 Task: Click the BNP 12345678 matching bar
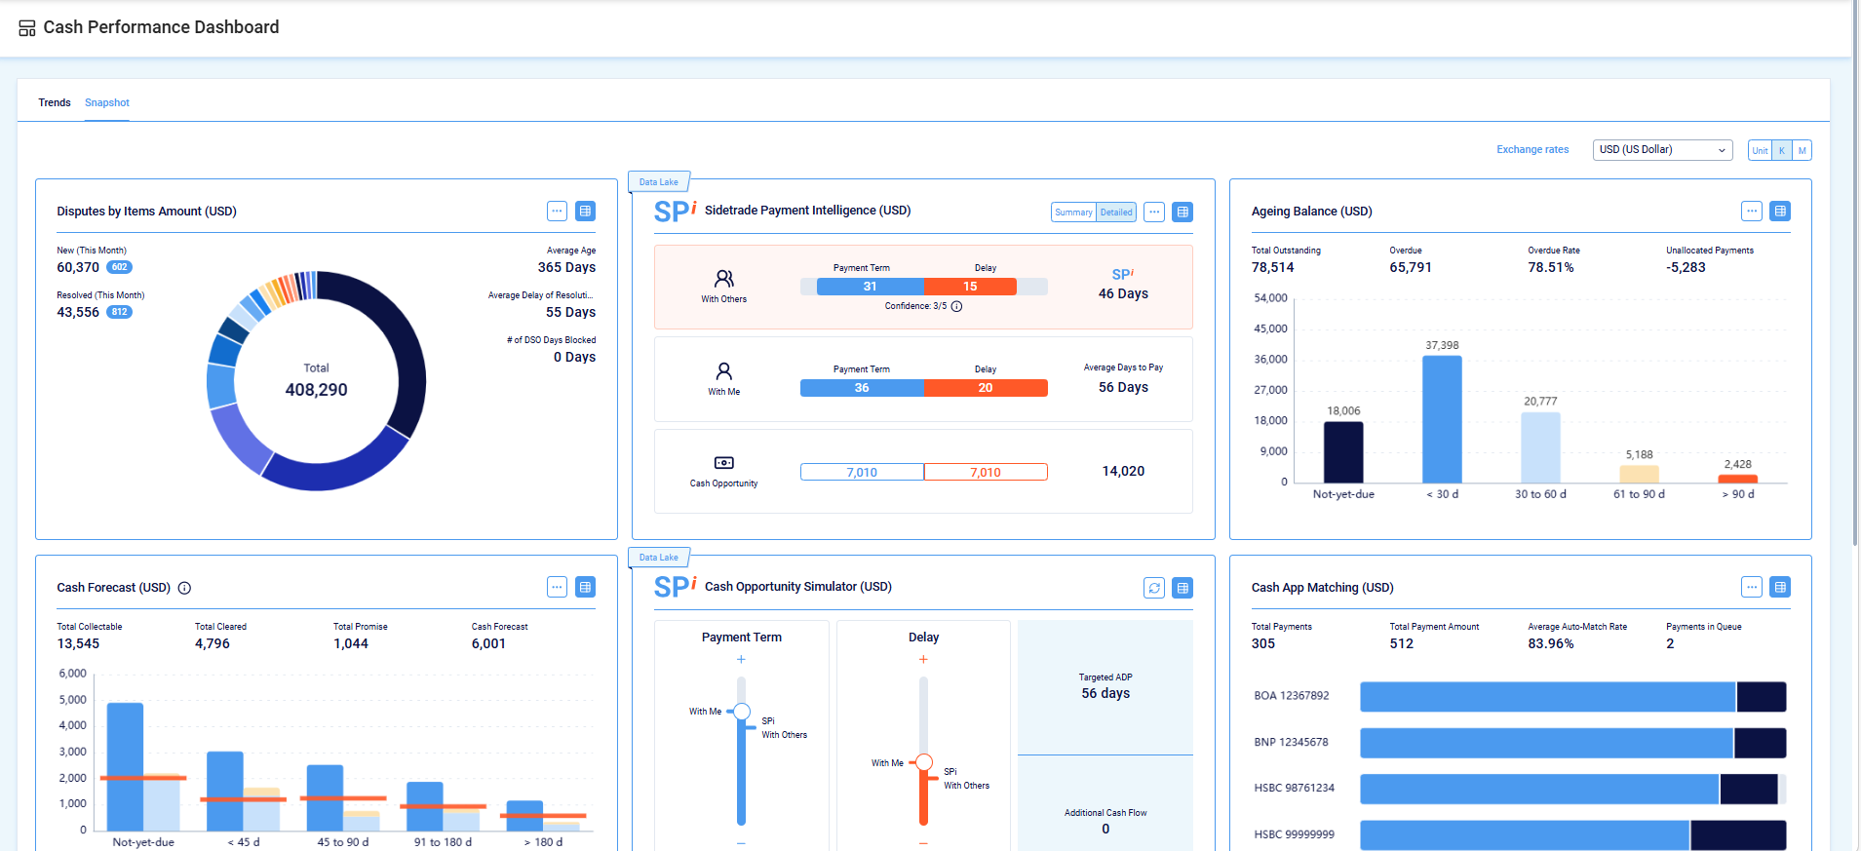[1572, 743]
